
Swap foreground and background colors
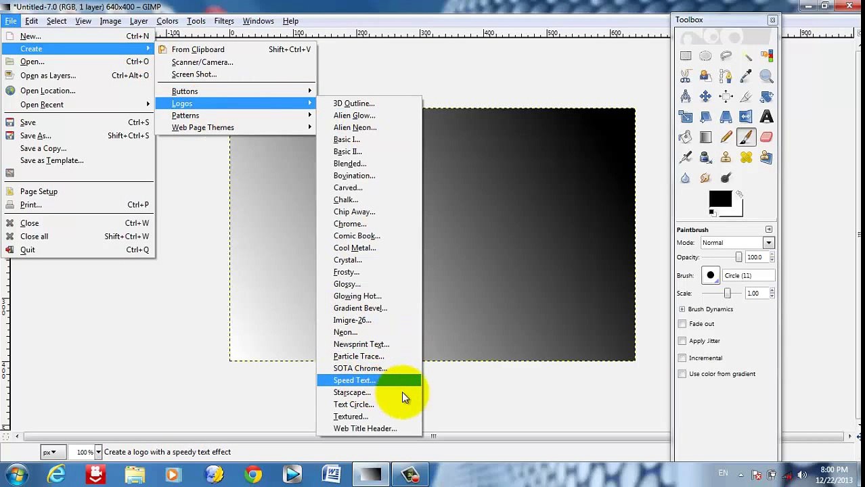739,195
